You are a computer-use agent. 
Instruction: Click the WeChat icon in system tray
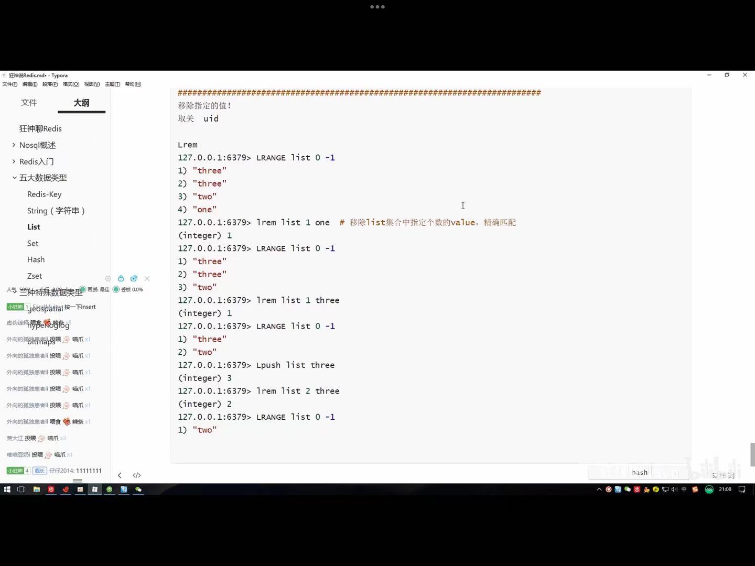(x=627, y=489)
